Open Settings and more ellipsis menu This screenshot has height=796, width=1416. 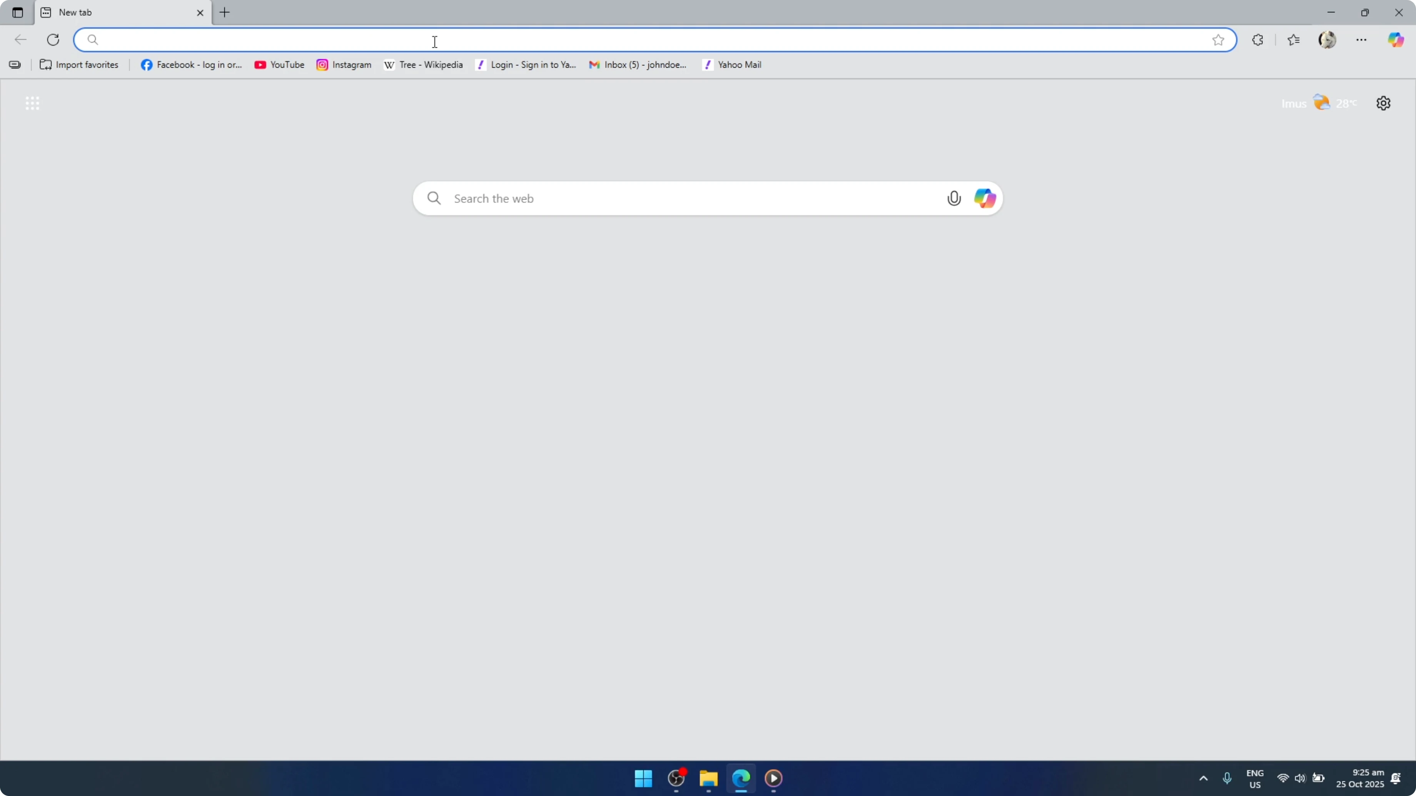click(x=1362, y=40)
